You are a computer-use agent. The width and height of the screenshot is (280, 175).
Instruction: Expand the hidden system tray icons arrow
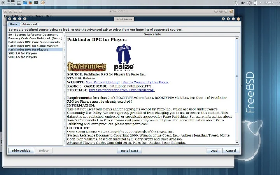click(261, 3)
